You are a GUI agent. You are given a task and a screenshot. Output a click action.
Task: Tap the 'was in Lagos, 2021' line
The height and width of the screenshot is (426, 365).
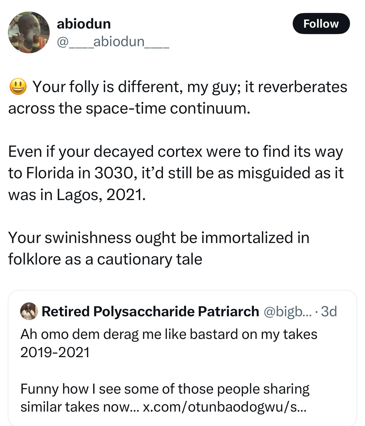pos(77,194)
